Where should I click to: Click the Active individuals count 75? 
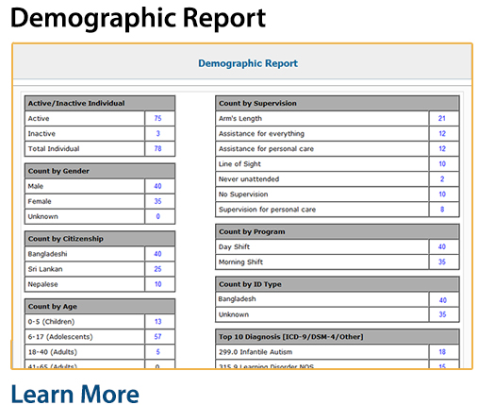tap(157, 118)
